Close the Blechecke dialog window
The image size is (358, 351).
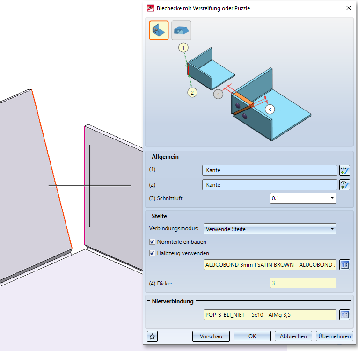[348, 7]
